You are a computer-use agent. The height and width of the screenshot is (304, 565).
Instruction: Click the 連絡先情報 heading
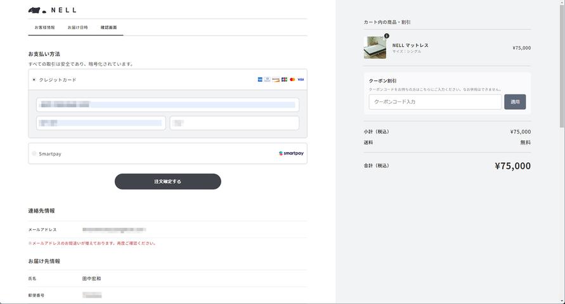(x=41, y=211)
